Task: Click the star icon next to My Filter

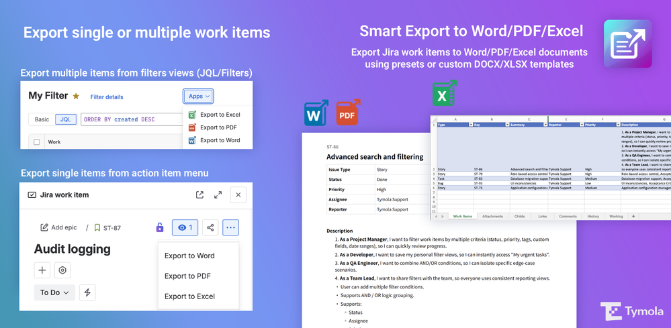Action: click(76, 96)
